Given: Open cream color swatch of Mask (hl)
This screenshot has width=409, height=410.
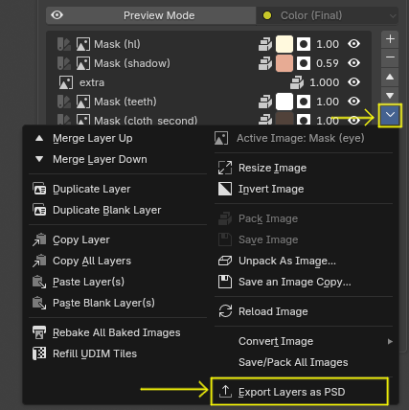Looking at the screenshot, I should 284,44.
